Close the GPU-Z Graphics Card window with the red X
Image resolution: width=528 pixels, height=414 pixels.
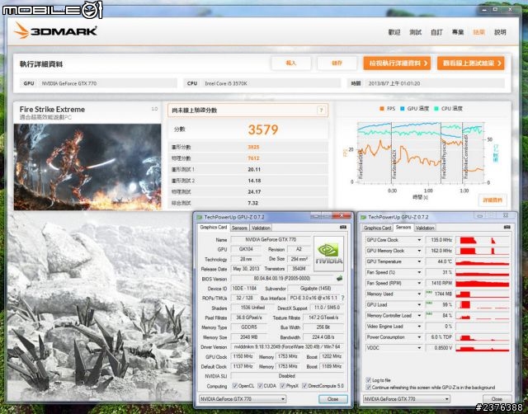coord(342,216)
